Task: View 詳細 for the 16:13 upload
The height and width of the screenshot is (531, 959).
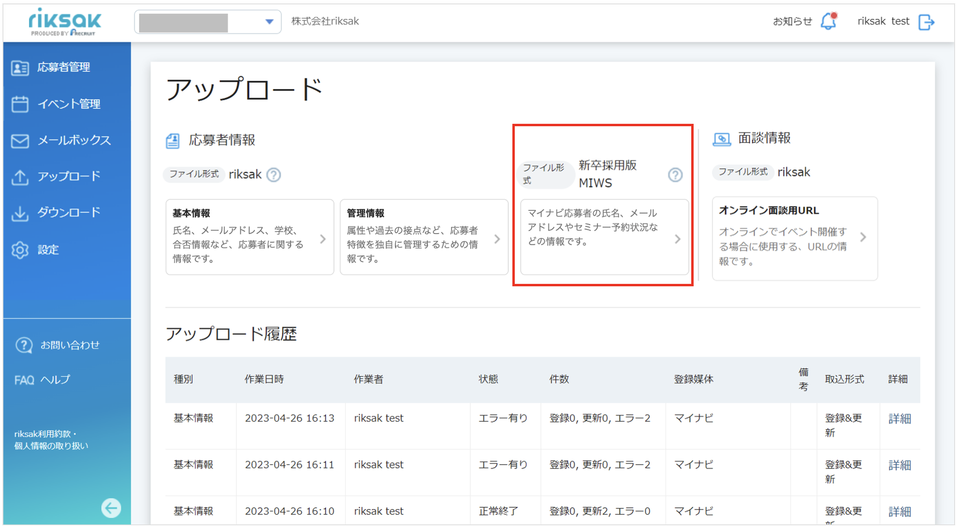Action: (x=900, y=419)
